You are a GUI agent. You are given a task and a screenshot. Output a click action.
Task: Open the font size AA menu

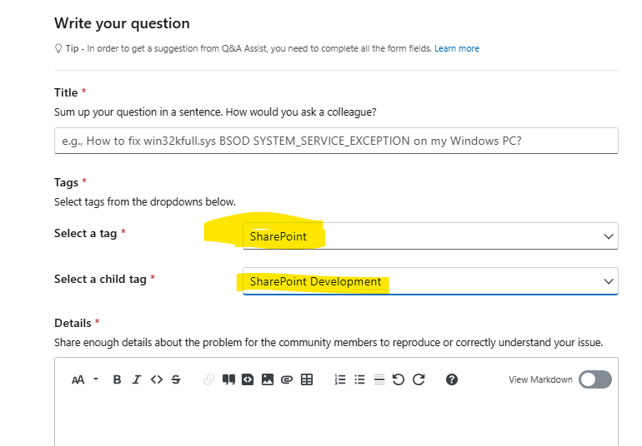point(85,379)
